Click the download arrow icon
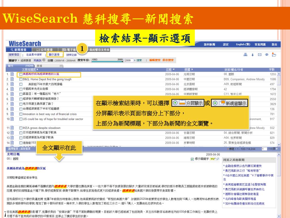The height and width of the screenshot is (218, 290). tap(252, 55)
